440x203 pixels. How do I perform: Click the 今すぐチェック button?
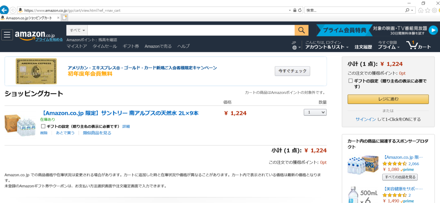(x=292, y=71)
